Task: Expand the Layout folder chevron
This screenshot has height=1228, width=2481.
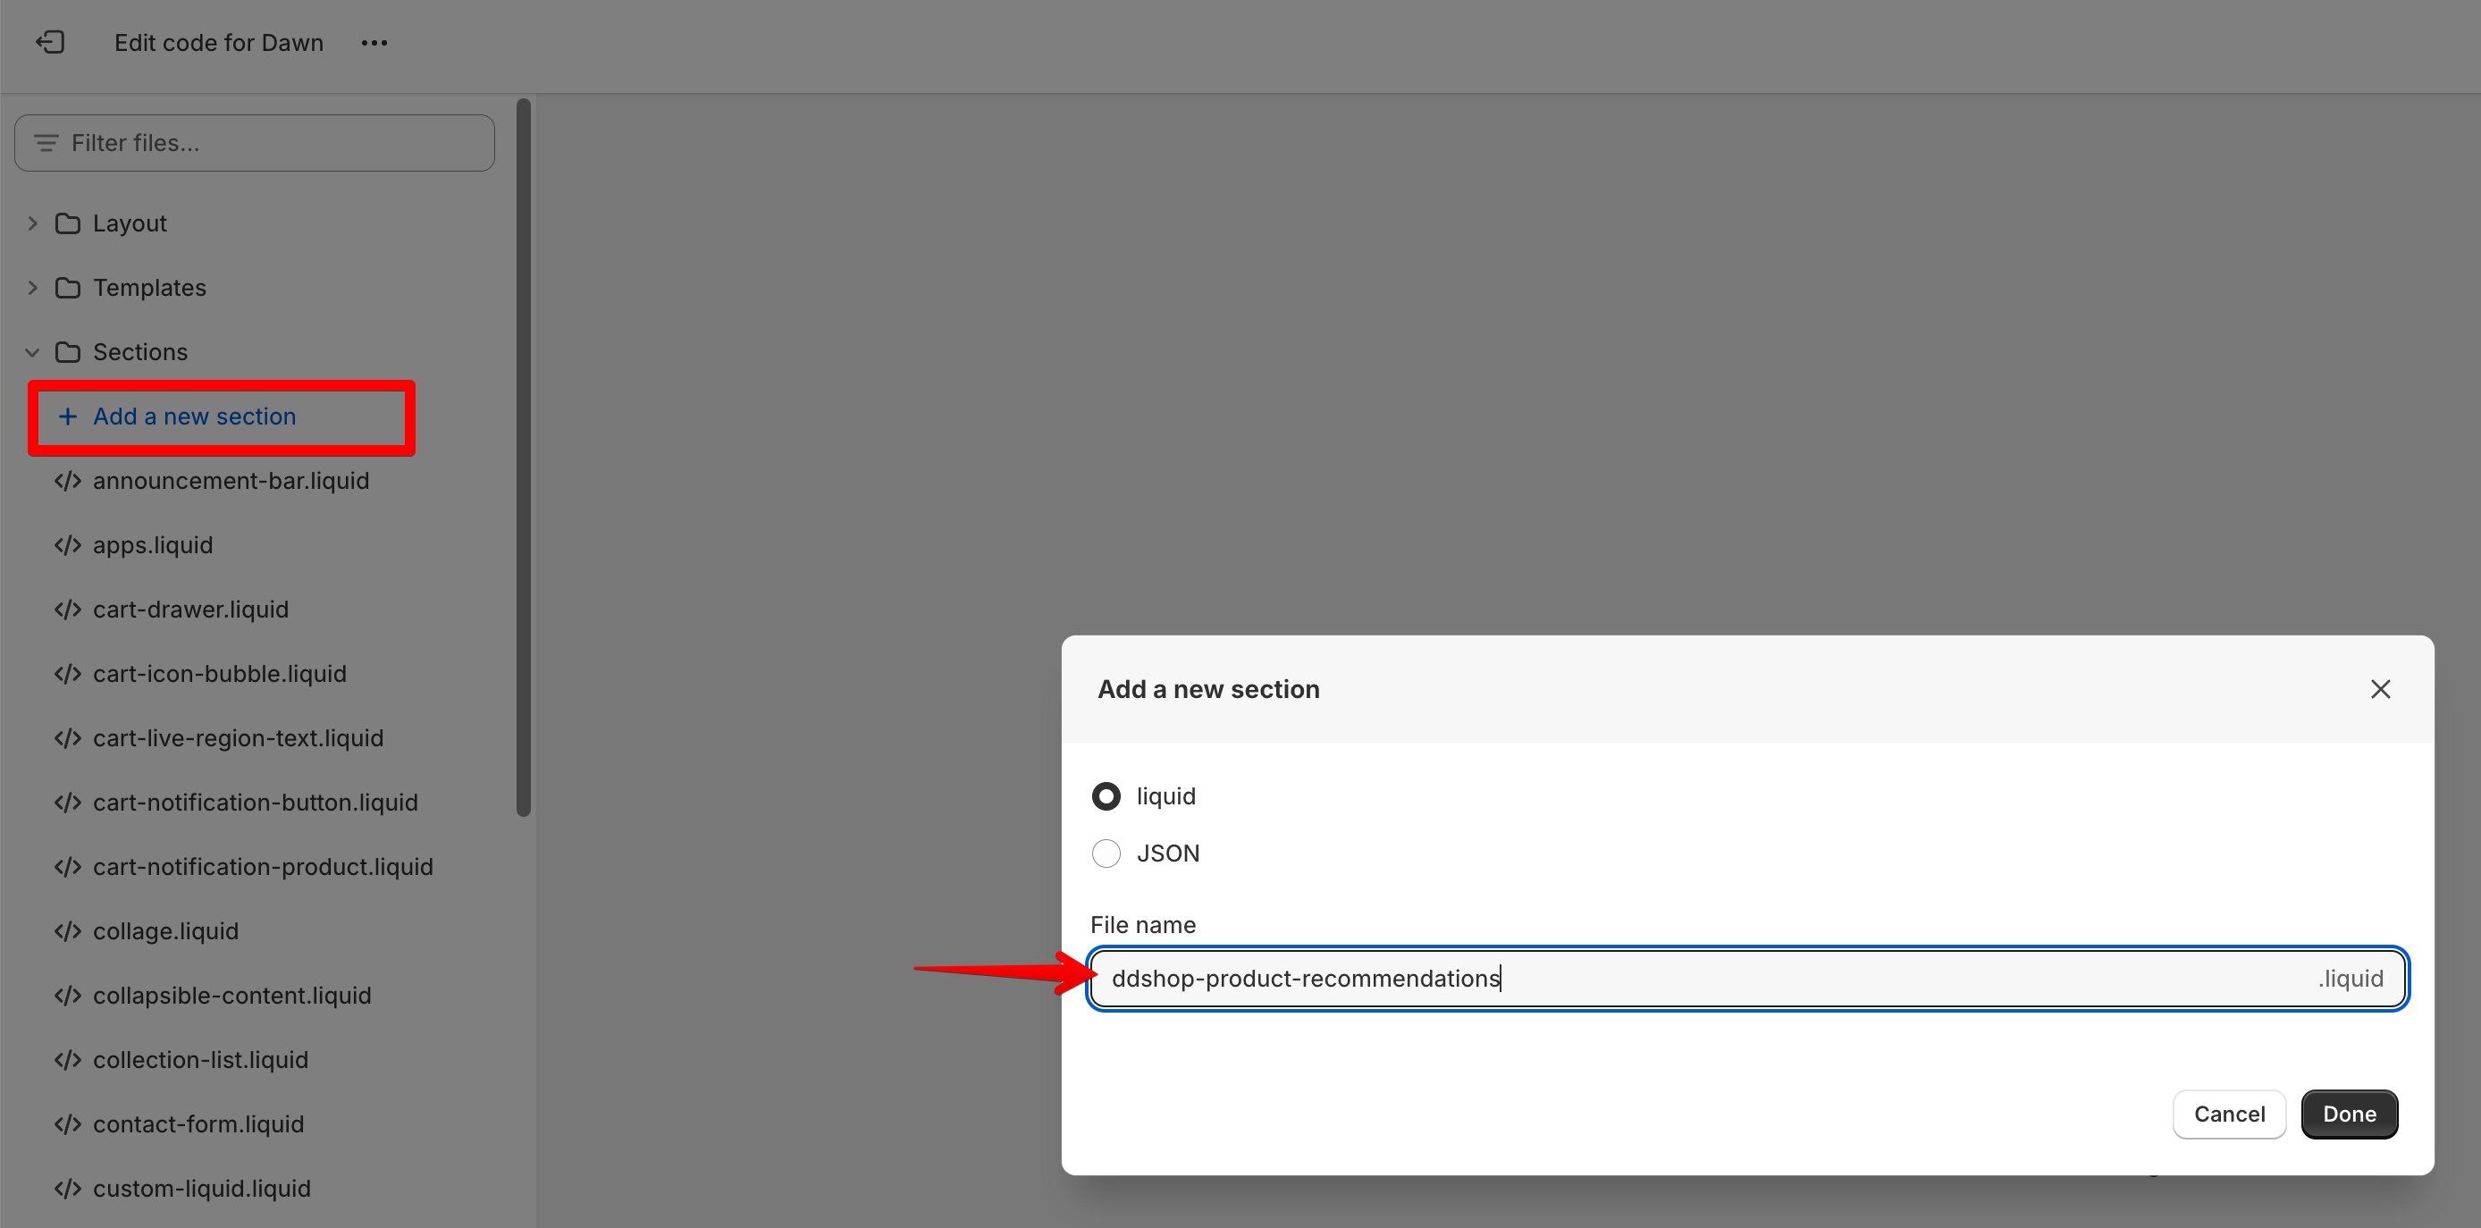Action: tap(33, 223)
